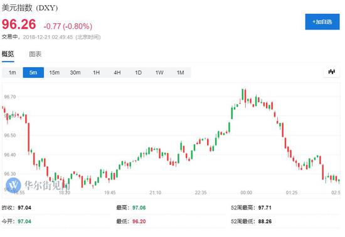345x237 pixels.
Task: Click the timestamp 2018-12-21 02:49:45
Action: [48, 37]
